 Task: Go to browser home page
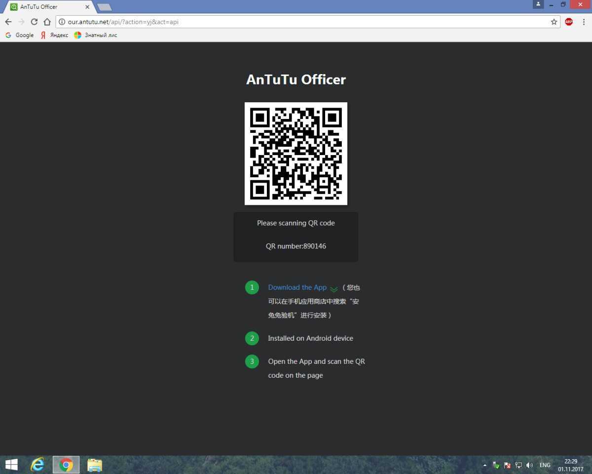click(x=47, y=22)
